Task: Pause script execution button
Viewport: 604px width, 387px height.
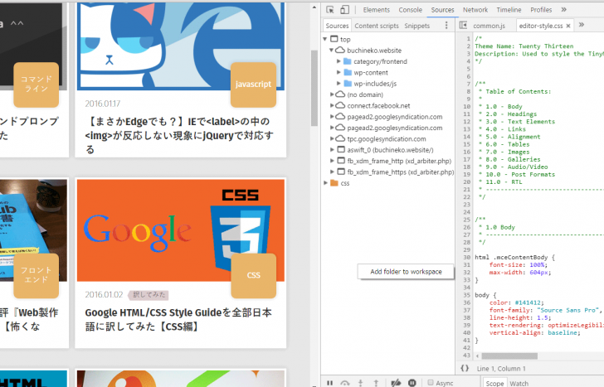Action: (329, 383)
